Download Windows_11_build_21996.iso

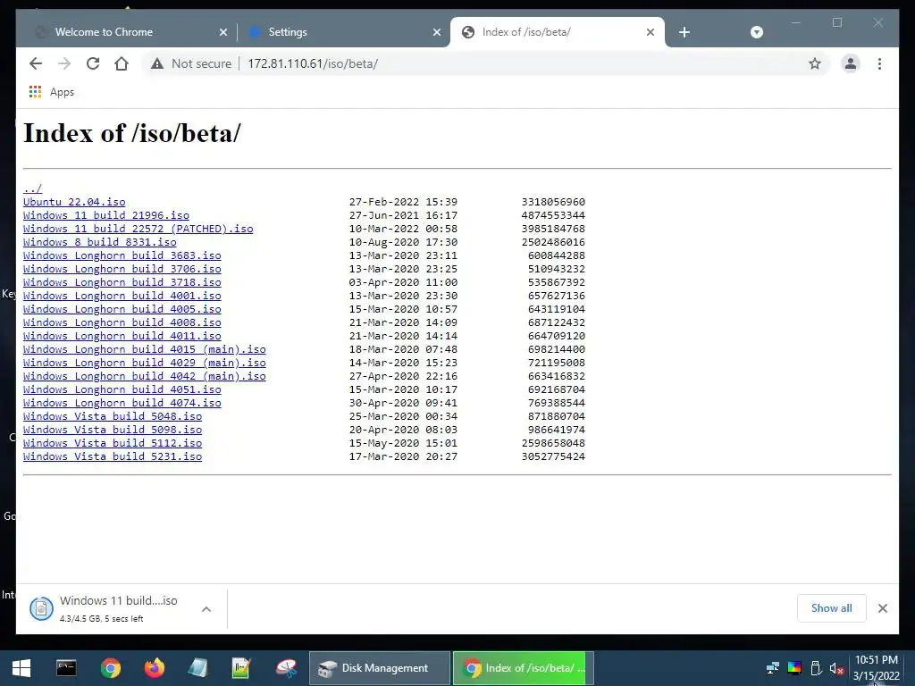click(106, 215)
